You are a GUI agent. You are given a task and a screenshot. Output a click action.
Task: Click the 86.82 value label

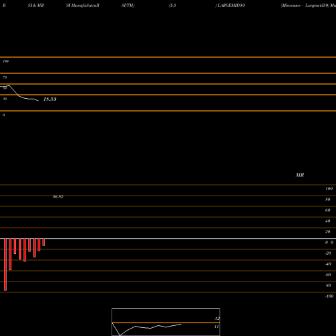pyautogui.click(x=58, y=197)
